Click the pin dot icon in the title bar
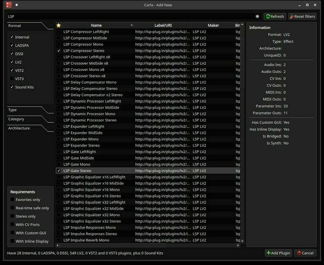This screenshot has width=324, height=265. pyautogui.click(x=17, y=5)
